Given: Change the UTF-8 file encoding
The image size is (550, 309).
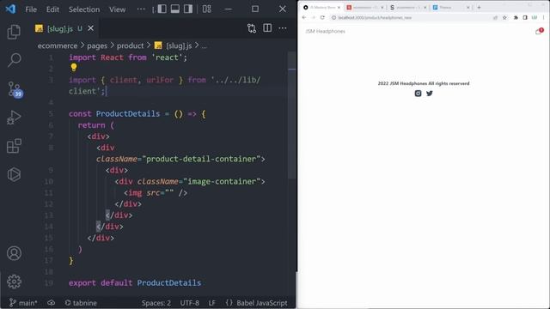Looking at the screenshot, I should coord(189,303).
